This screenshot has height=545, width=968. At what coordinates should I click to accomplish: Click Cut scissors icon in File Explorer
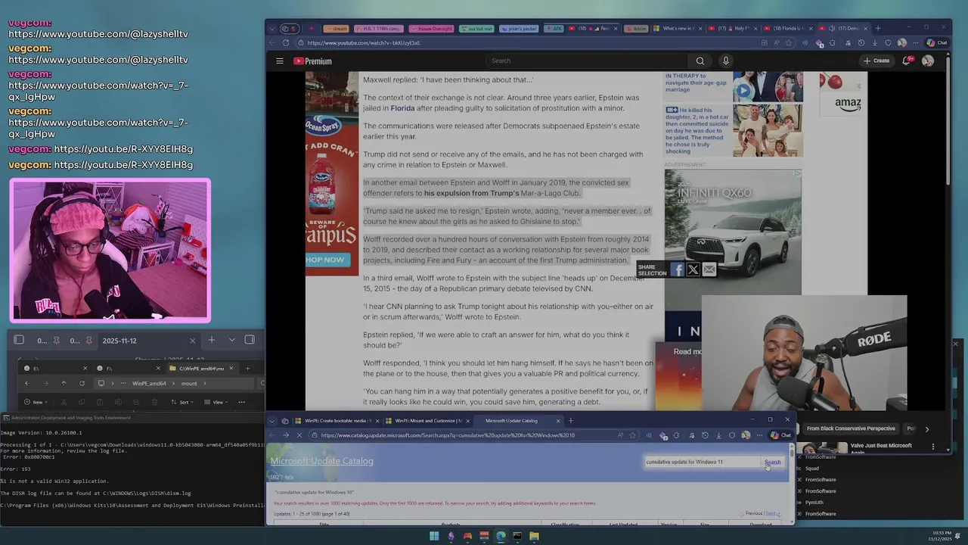pyautogui.click(x=64, y=402)
